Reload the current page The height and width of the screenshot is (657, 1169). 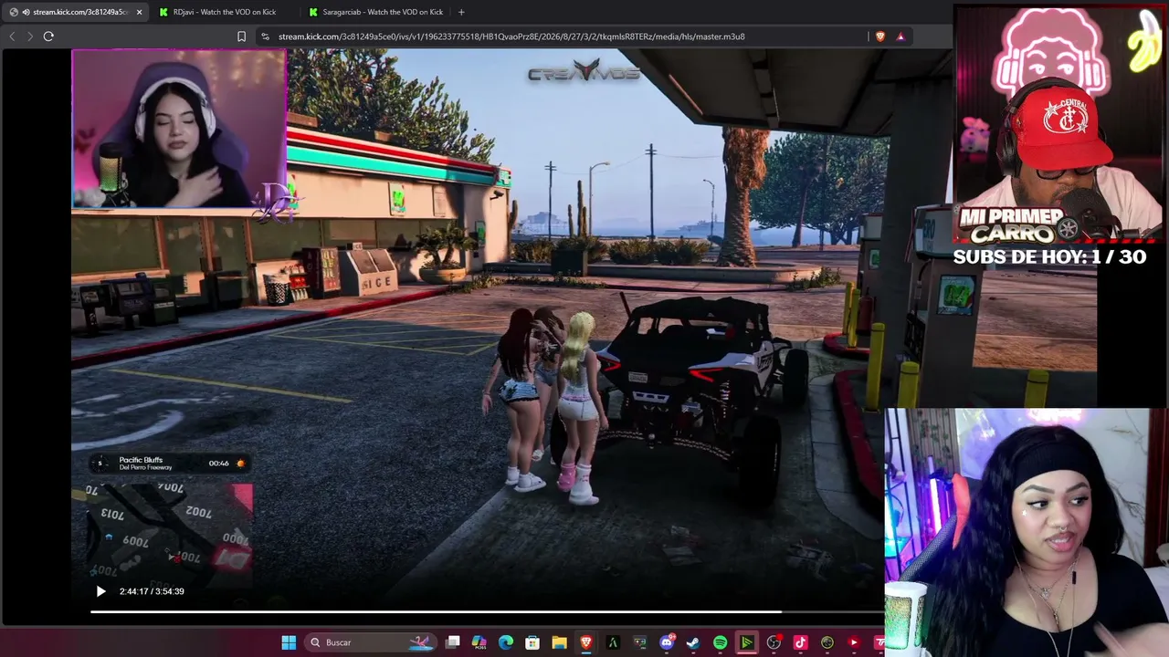48,36
